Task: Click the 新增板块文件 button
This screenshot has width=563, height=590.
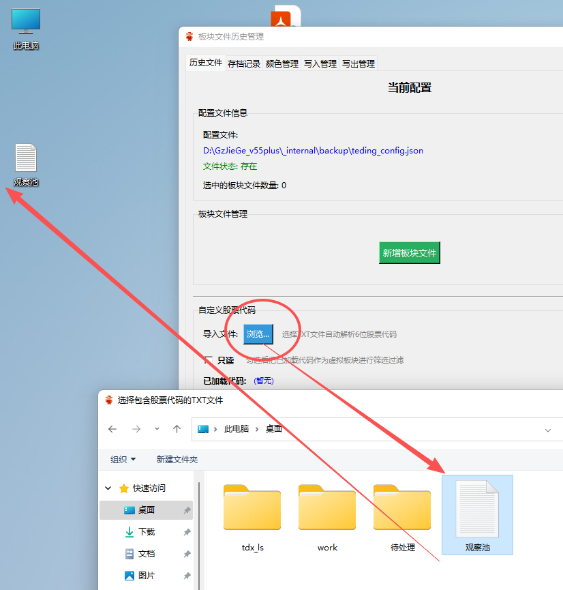Action: coord(410,253)
